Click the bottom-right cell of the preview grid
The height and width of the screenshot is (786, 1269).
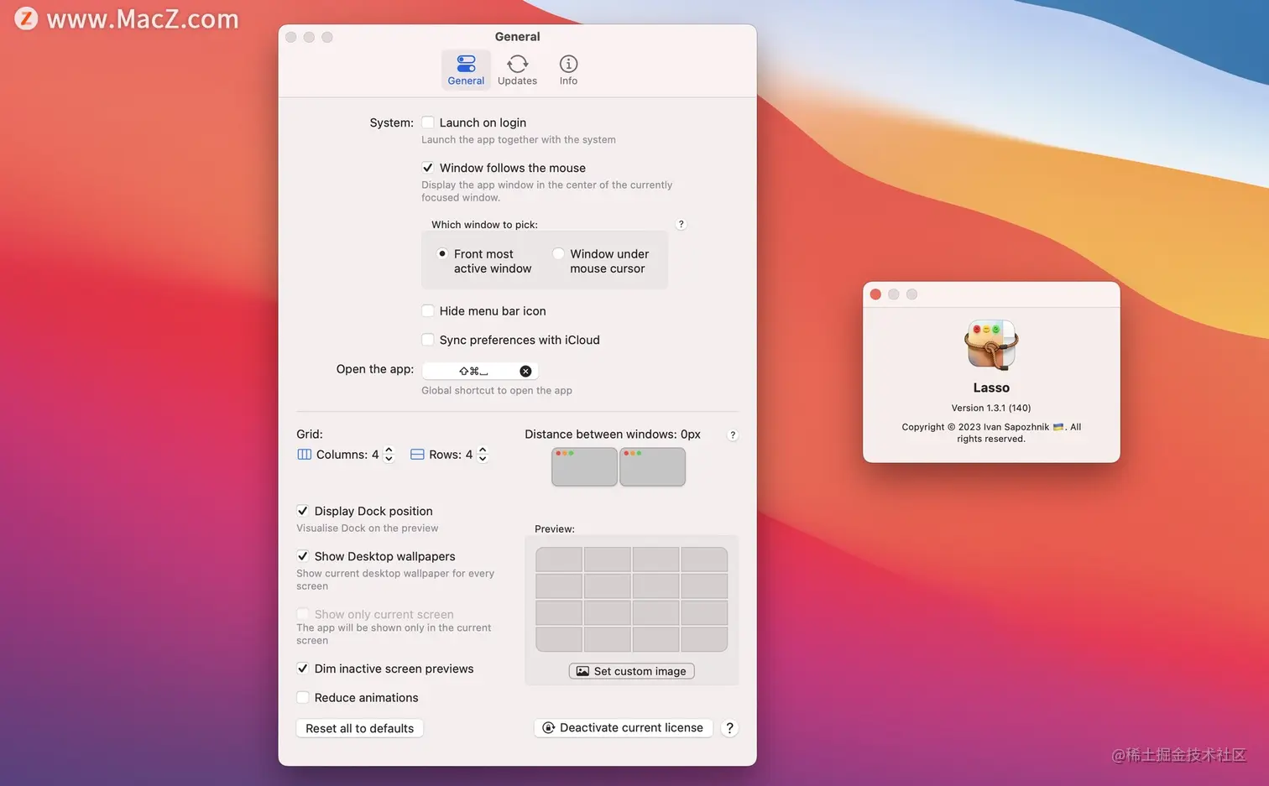(704, 639)
